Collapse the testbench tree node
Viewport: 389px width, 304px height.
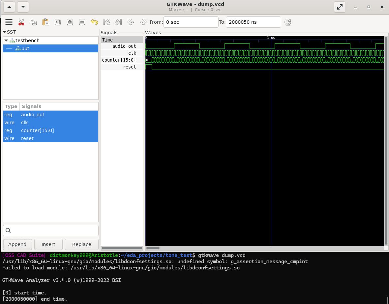point(6,41)
